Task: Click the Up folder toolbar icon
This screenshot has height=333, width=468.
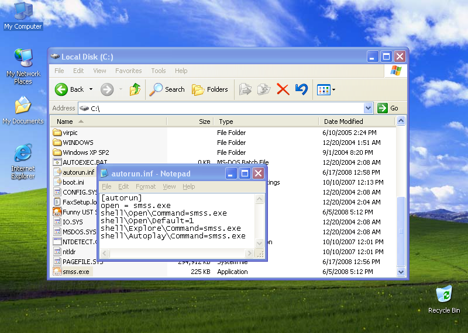Action: coord(135,89)
